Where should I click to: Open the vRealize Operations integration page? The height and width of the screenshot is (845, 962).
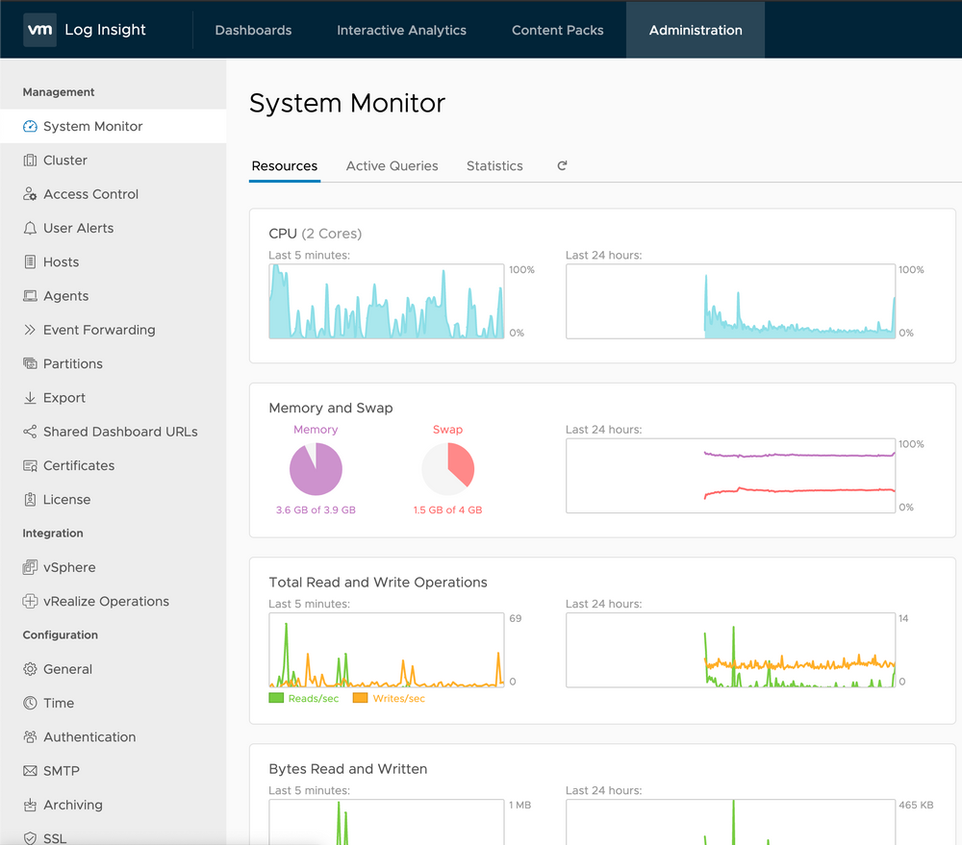[106, 602]
